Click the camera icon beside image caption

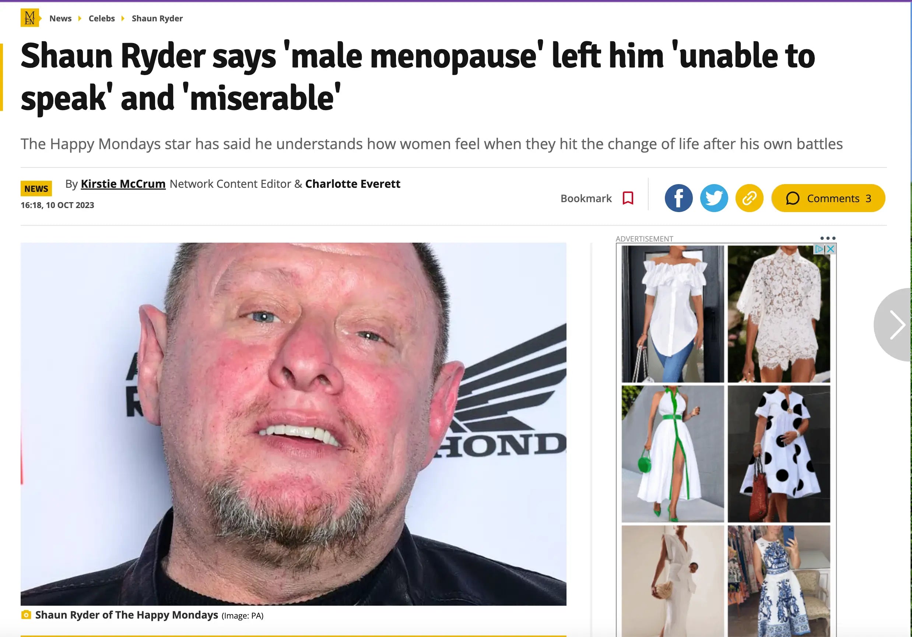(x=26, y=615)
